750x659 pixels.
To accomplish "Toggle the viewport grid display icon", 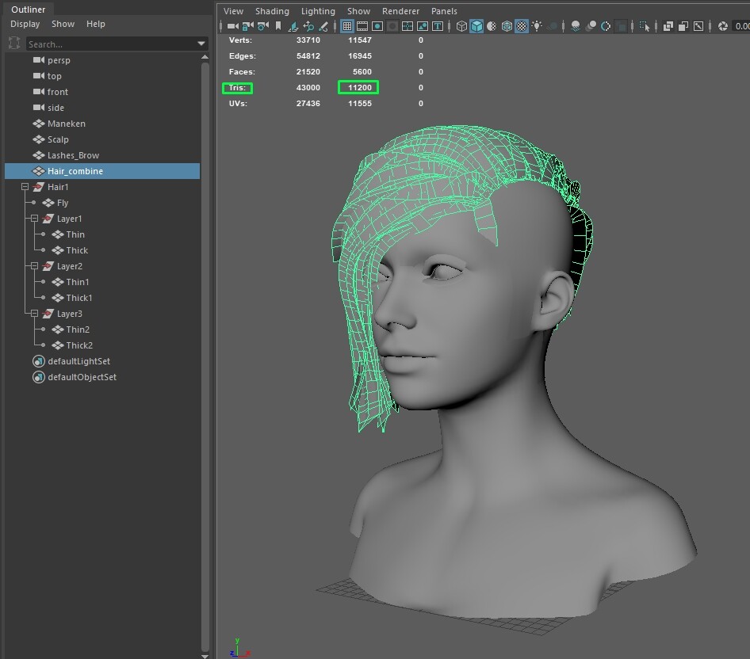I will 347,26.
